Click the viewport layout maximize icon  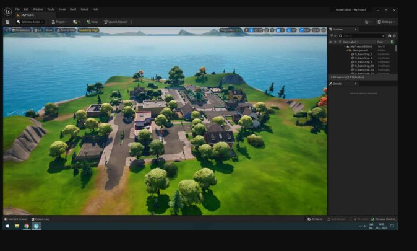pyautogui.click(x=324, y=30)
